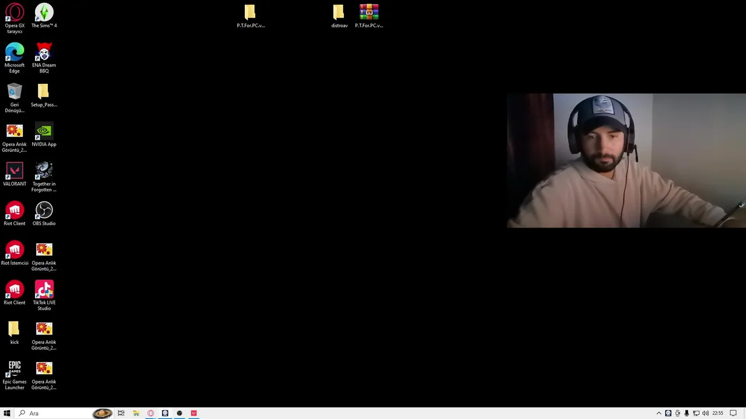This screenshot has height=419, width=746.
Task: Click the webcam app tray icon
Action: [668, 413]
